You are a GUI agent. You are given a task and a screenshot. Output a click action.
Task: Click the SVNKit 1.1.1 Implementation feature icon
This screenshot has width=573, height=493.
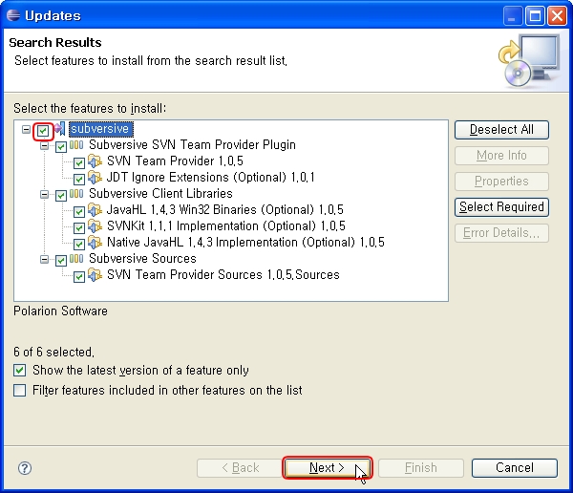(x=95, y=225)
